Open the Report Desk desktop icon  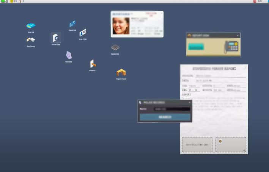121,74
